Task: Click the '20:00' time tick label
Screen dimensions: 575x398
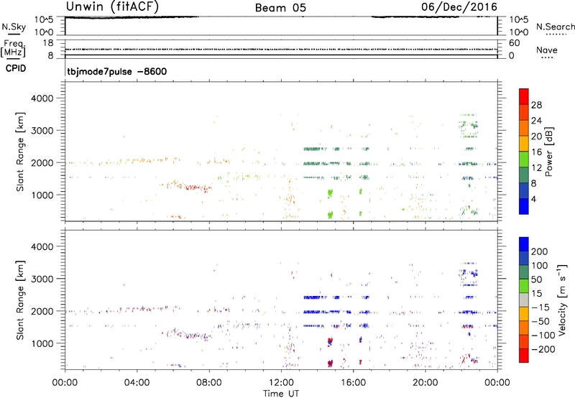Action: 425,383
